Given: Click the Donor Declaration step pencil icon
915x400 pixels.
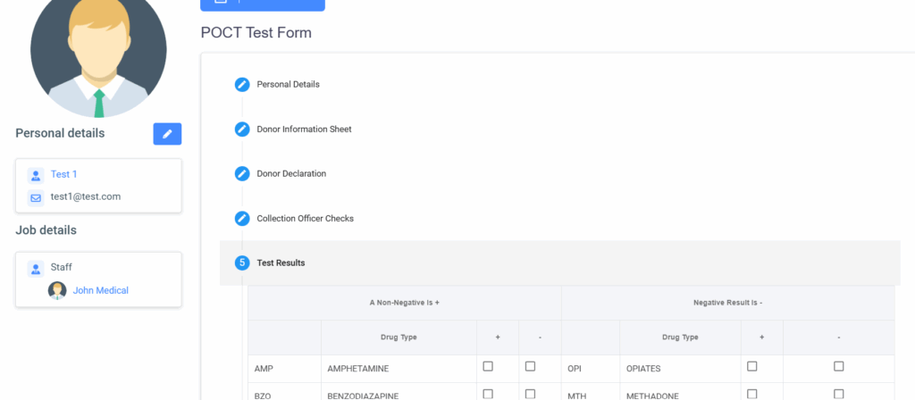Looking at the screenshot, I should coord(242,174).
